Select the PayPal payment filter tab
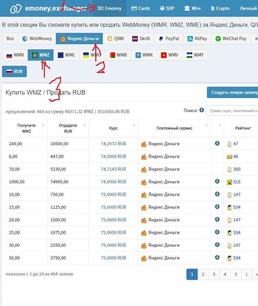258x306 pixels. (x=169, y=39)
